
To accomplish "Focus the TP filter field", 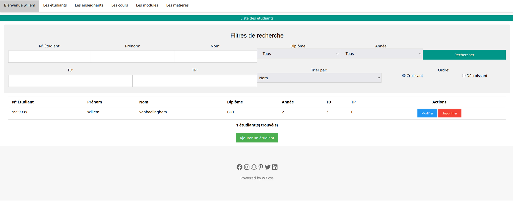I will (195, 81).
